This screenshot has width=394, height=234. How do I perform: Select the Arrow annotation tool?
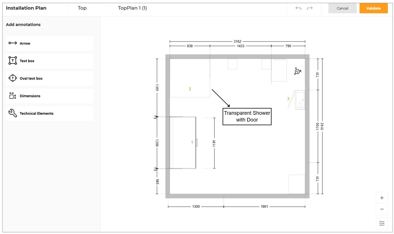(49, 43)
